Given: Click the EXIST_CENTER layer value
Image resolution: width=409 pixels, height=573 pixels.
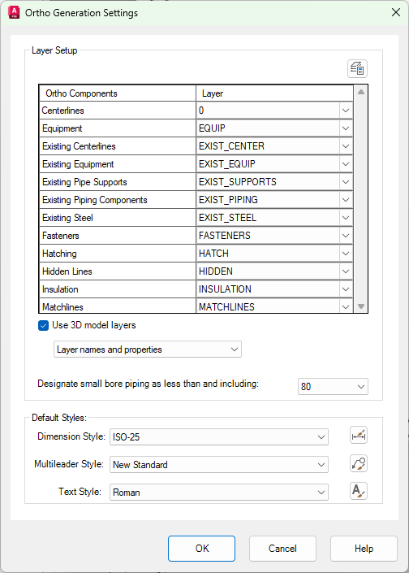Looking at the screenshot, I should pos(231,146).
